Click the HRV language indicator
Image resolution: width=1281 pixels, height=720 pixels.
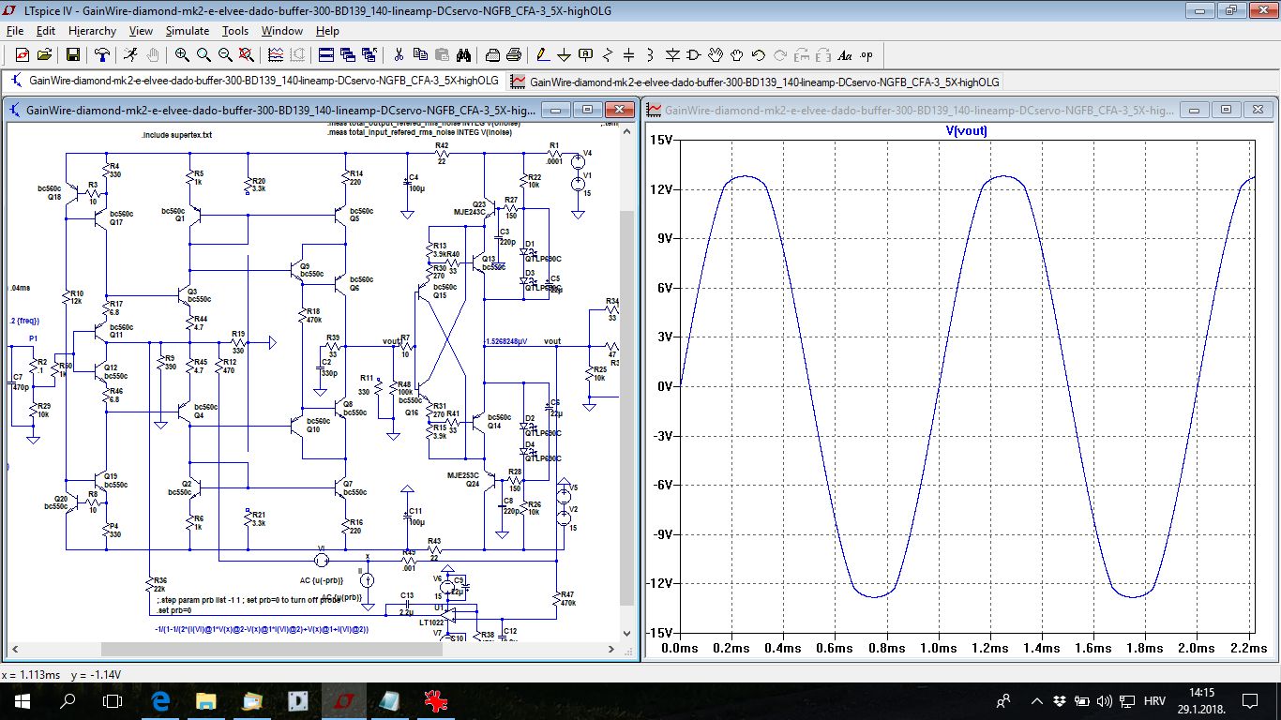click(x=1155, y=701)
